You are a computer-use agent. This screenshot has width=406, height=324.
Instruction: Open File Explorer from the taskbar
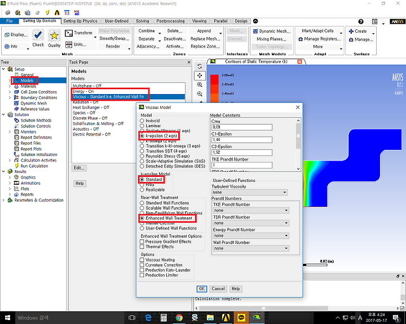tap(210, 318)
